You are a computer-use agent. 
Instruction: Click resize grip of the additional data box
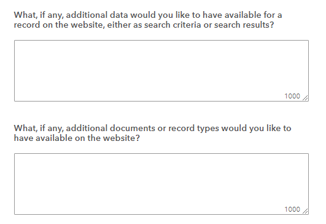(305, 98)
